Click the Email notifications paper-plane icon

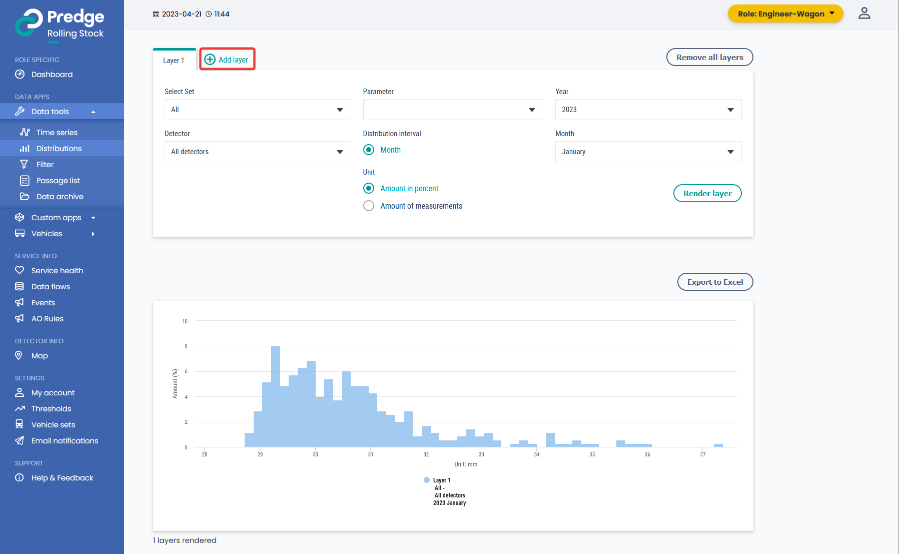coord(20,441)
